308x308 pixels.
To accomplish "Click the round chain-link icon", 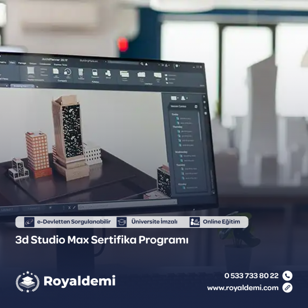I will click(x=287, y=288).
